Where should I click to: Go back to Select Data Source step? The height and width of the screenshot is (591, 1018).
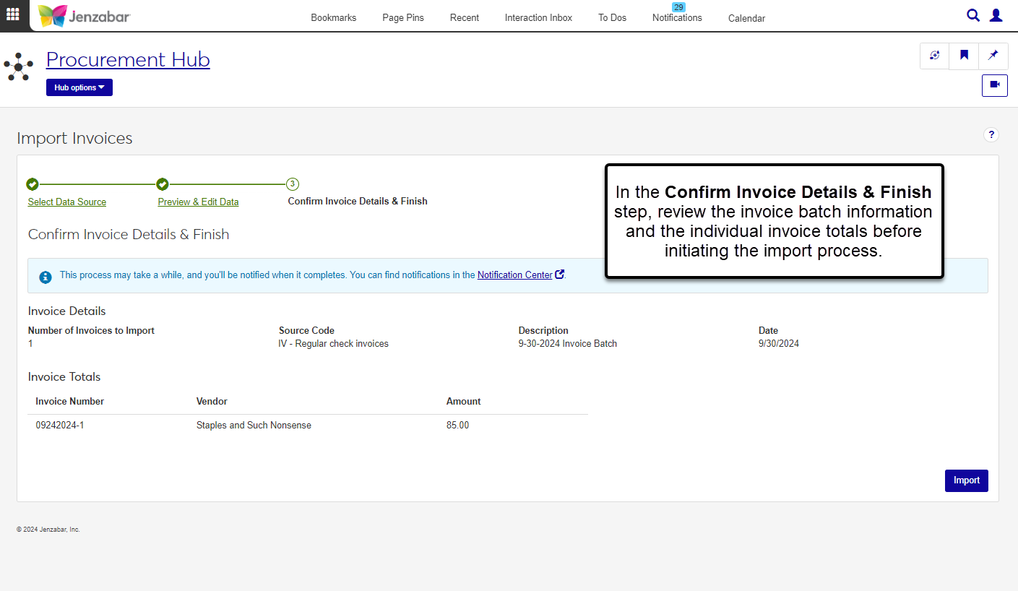(x=67, y=202)
